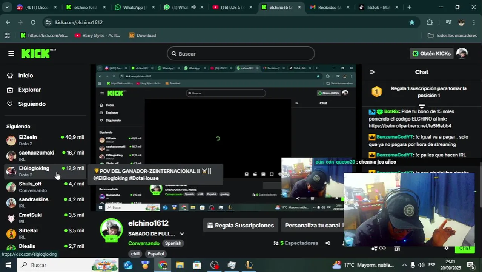Click the elchino1612 channel avatar

(x=111, y=230)
